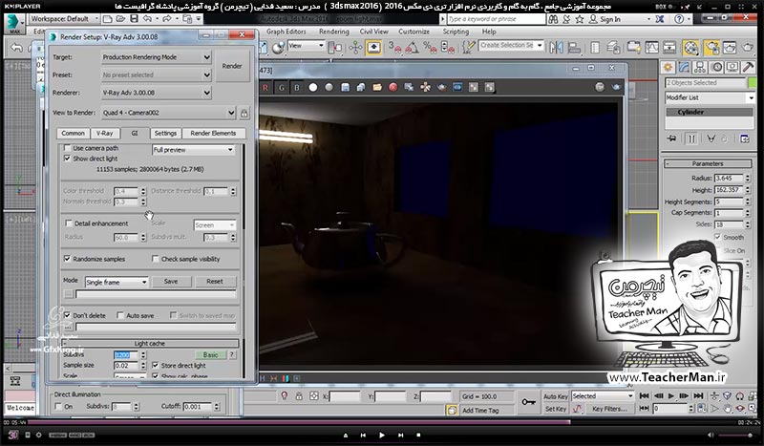Open the Modifier List dropdown
Screen dimensions: 764x446
(710, 98)
